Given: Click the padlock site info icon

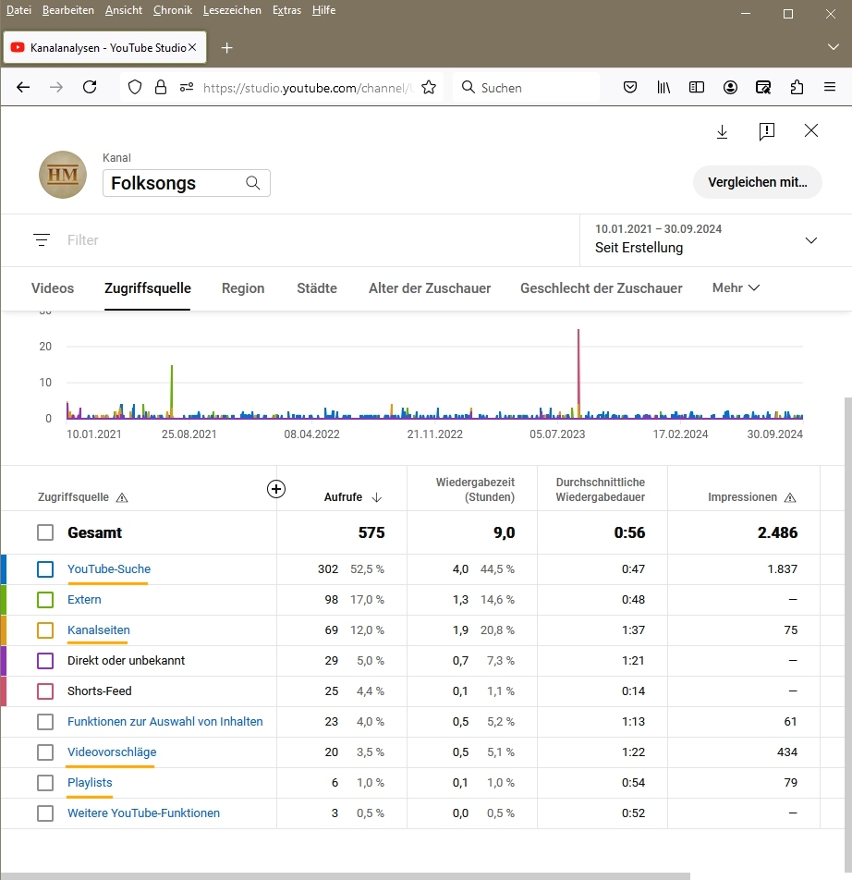Looking at the screenshot, I should pyautogui.click(x=161, y=87).
